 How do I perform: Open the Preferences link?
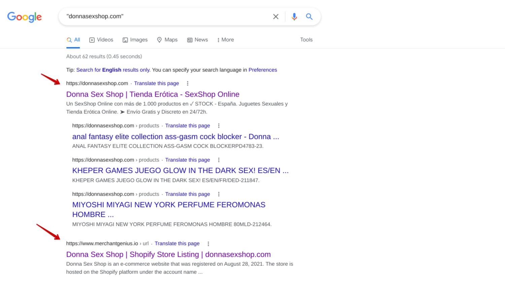click(x=262, y=70)
